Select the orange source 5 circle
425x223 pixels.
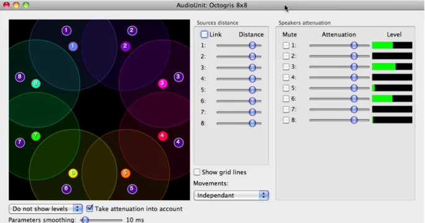pyautogui.click(x=126, y=173)
